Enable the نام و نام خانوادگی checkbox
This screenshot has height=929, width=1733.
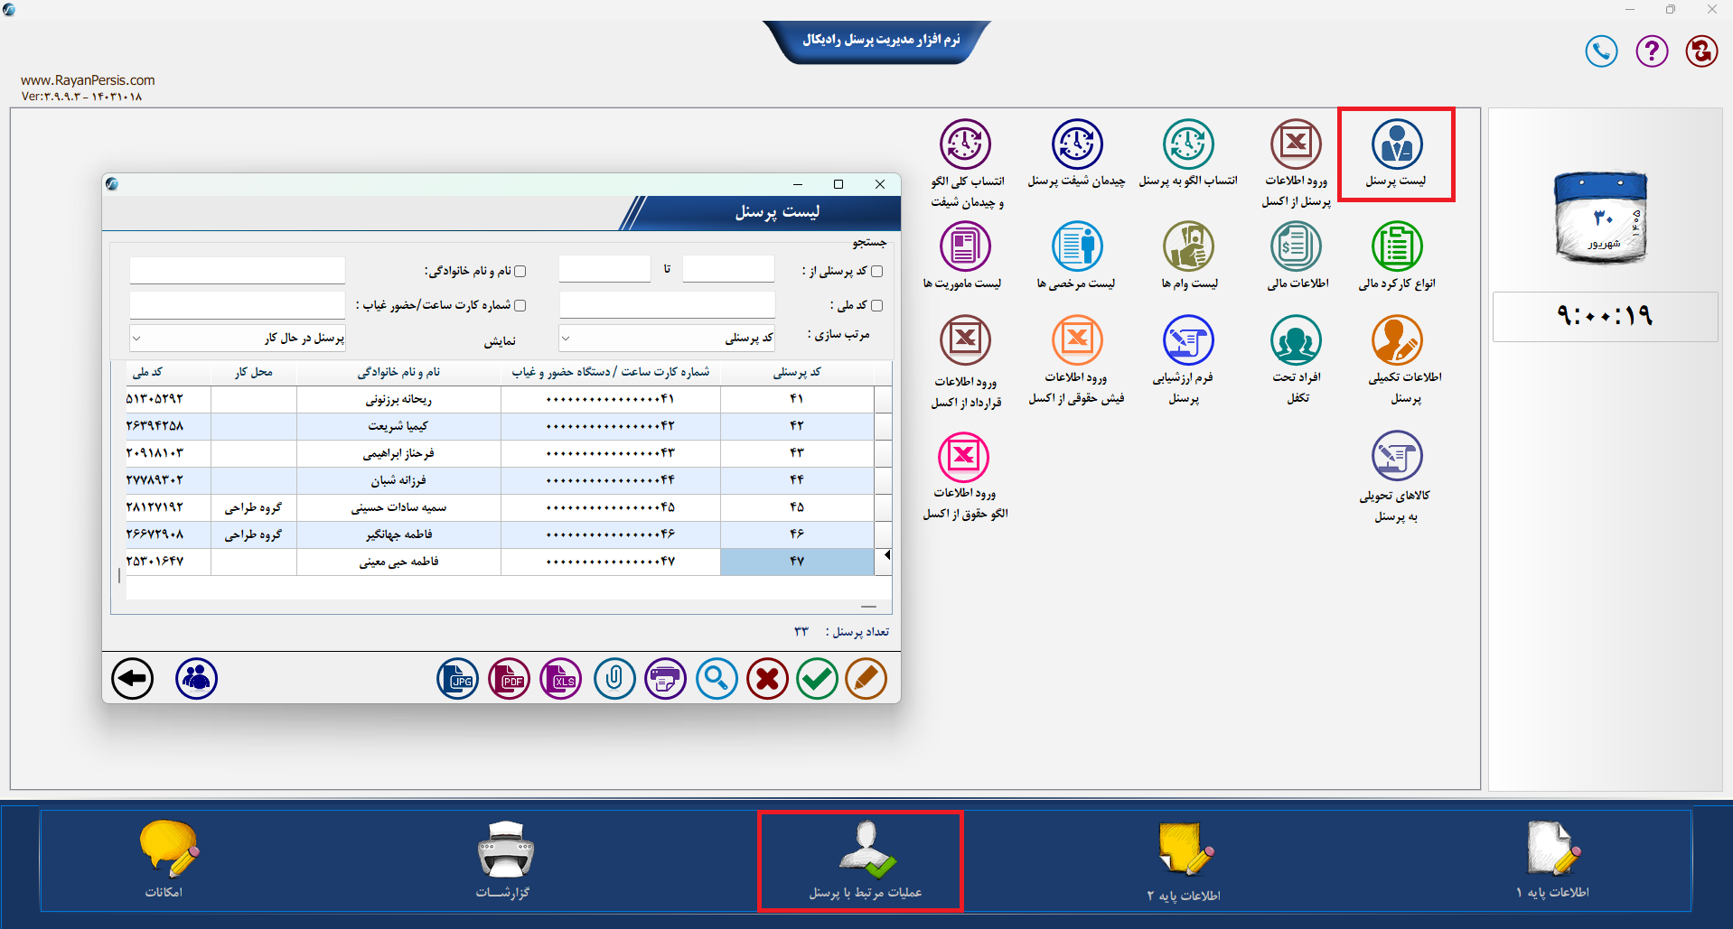coord(520,271)
